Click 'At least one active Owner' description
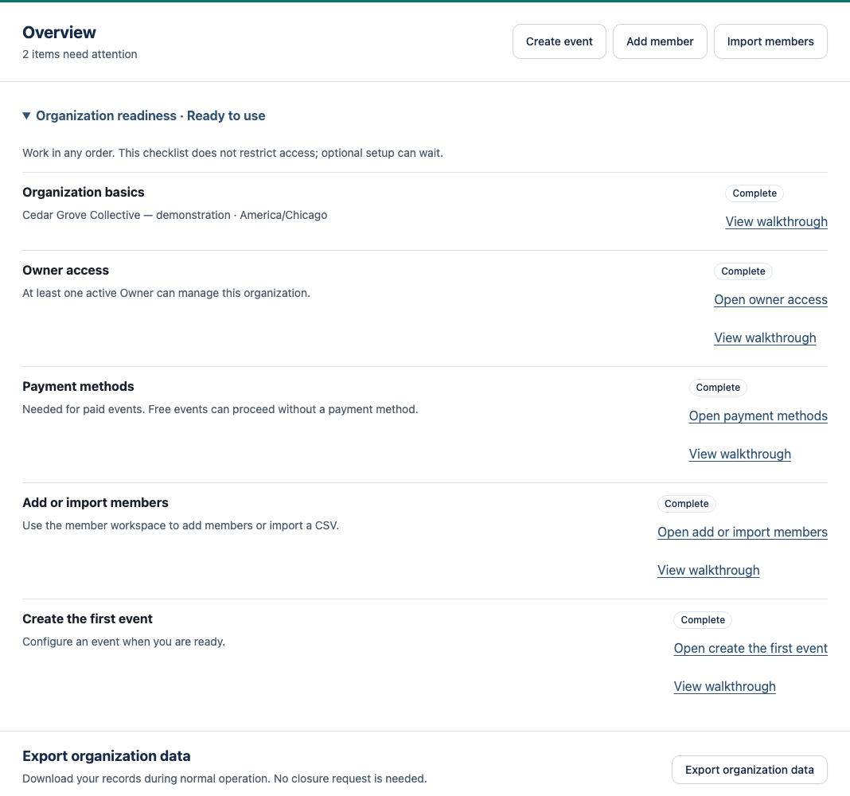This screenshot has width=850, height=796. (x=166, y=293)
